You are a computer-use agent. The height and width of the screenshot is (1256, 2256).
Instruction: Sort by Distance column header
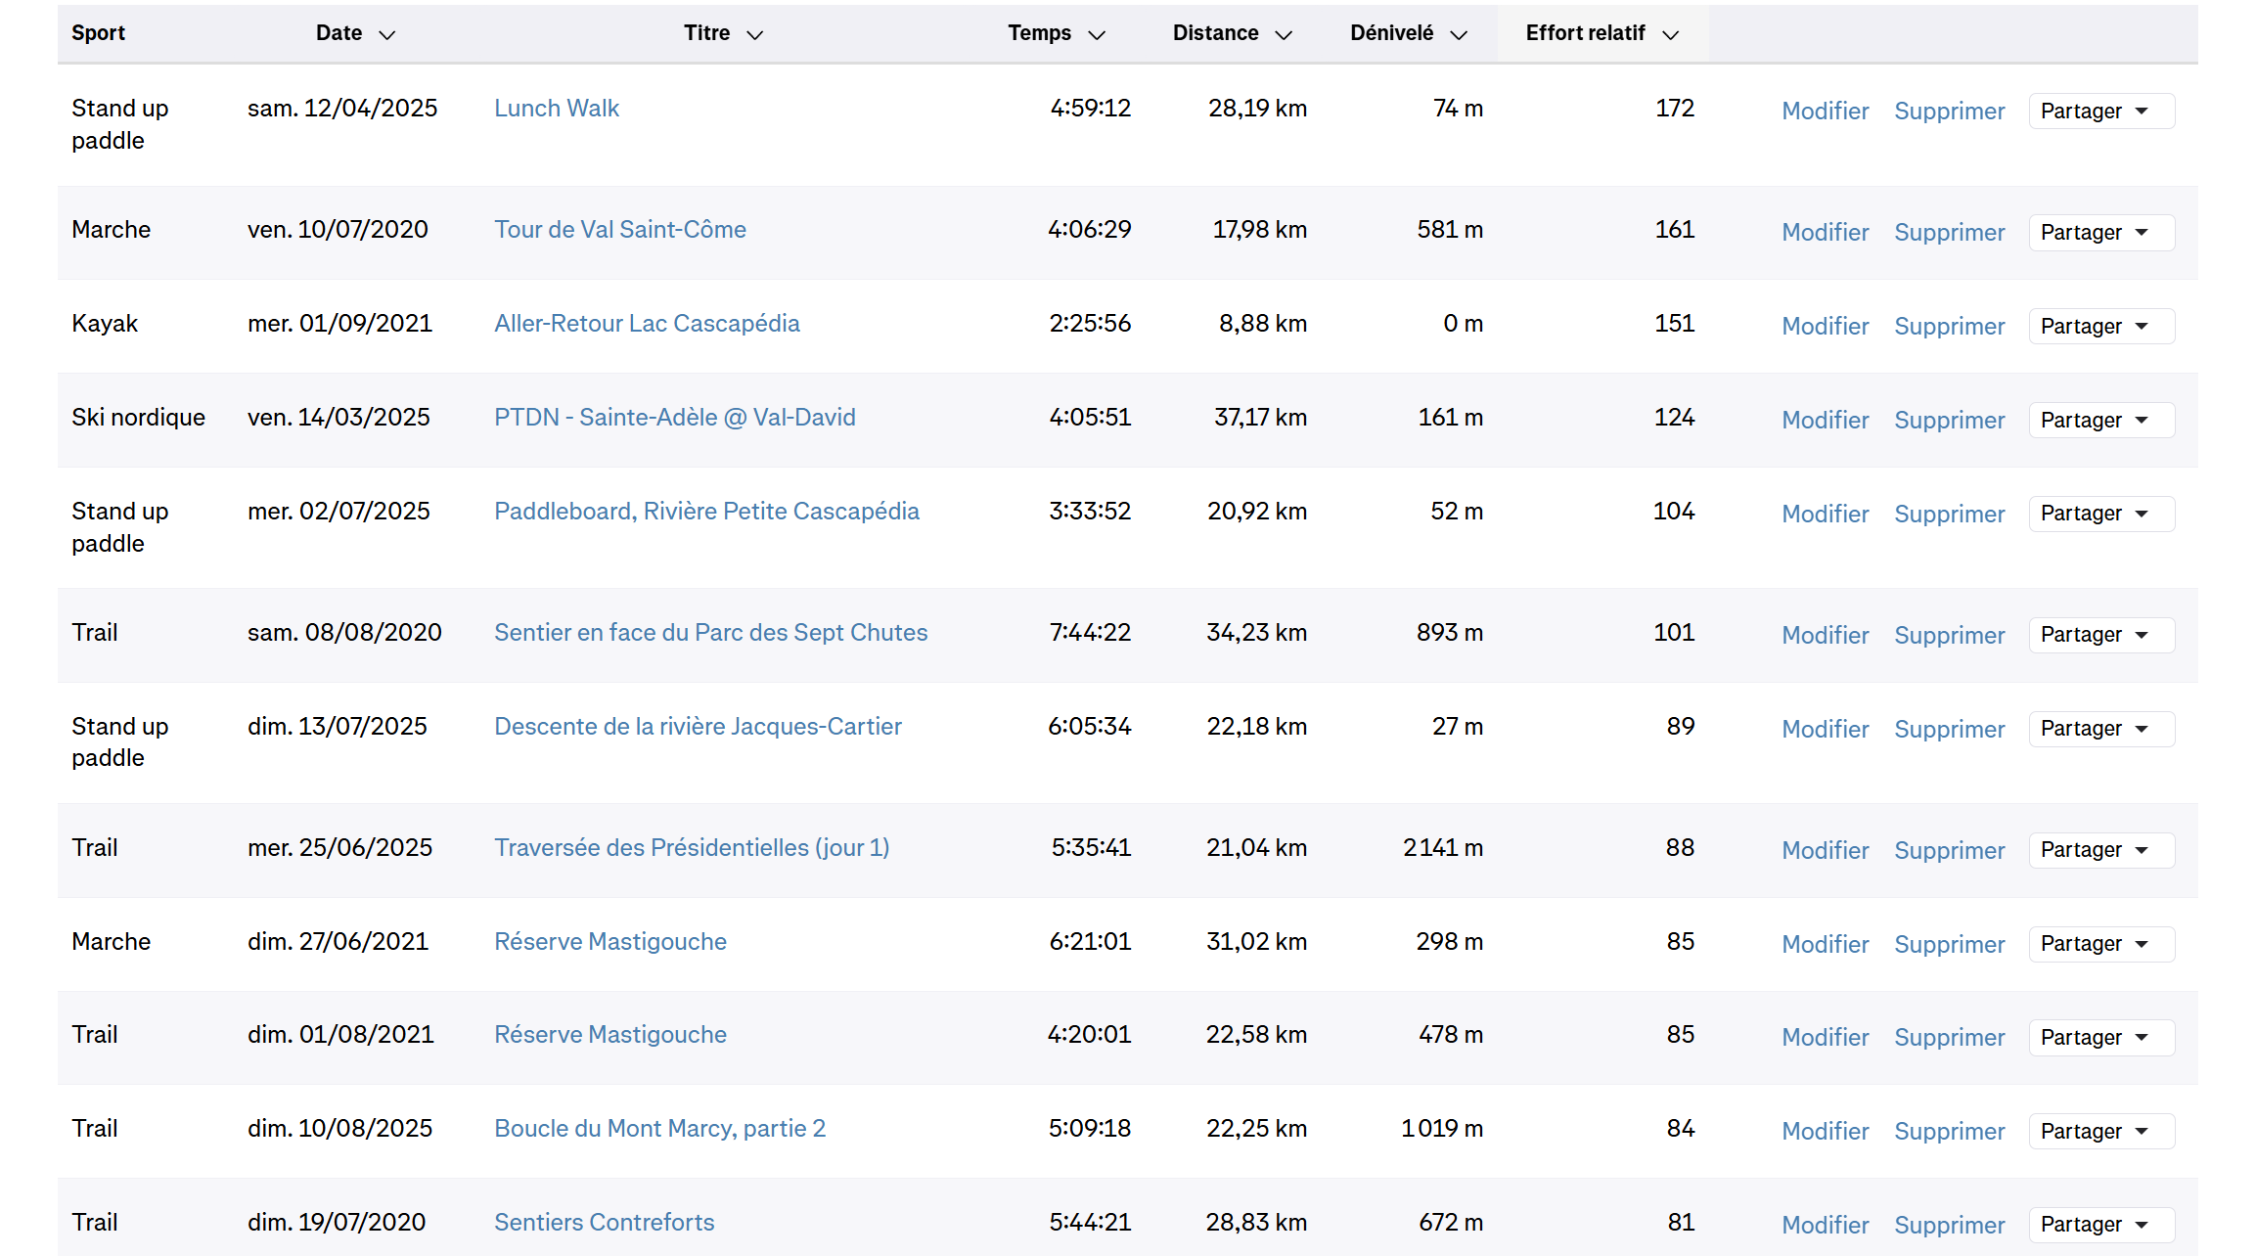click(1231, 33)
